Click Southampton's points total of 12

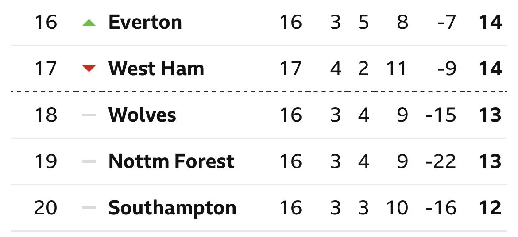click(x=491, y=208)
